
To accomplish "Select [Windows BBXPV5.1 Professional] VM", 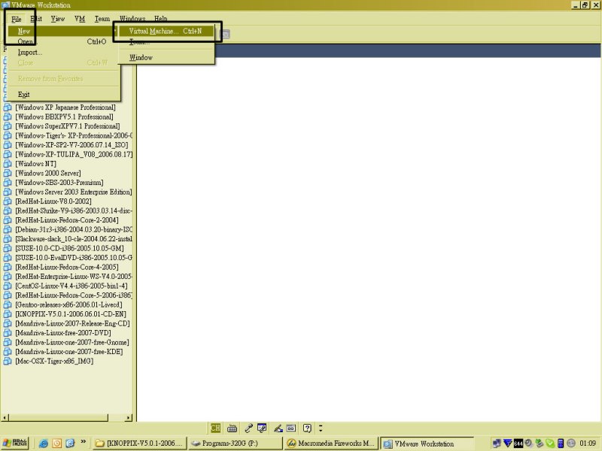I will (64, 117).
